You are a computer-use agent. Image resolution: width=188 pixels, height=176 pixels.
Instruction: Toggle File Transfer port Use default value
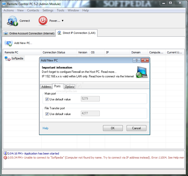47,114
